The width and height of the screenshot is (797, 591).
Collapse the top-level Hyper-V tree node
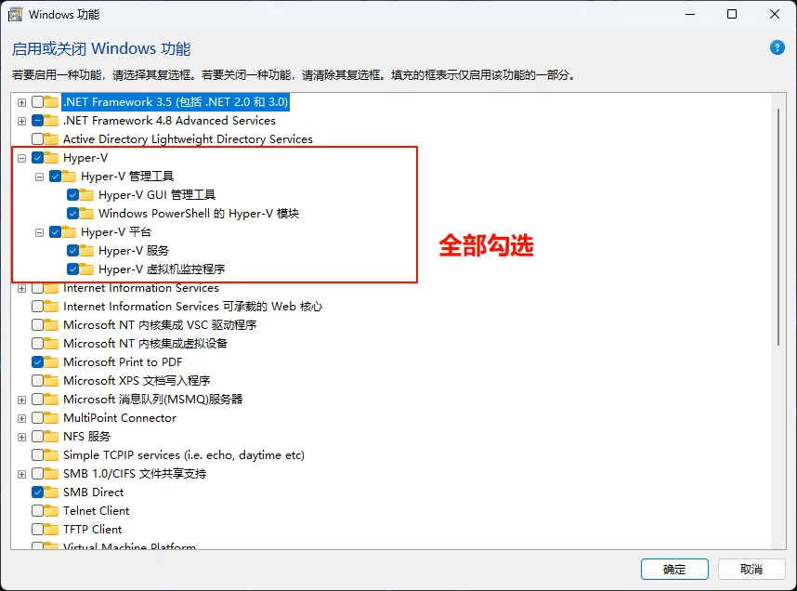pos(21,158)
